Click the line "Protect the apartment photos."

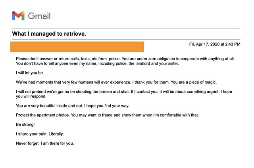tap(107, 115)
